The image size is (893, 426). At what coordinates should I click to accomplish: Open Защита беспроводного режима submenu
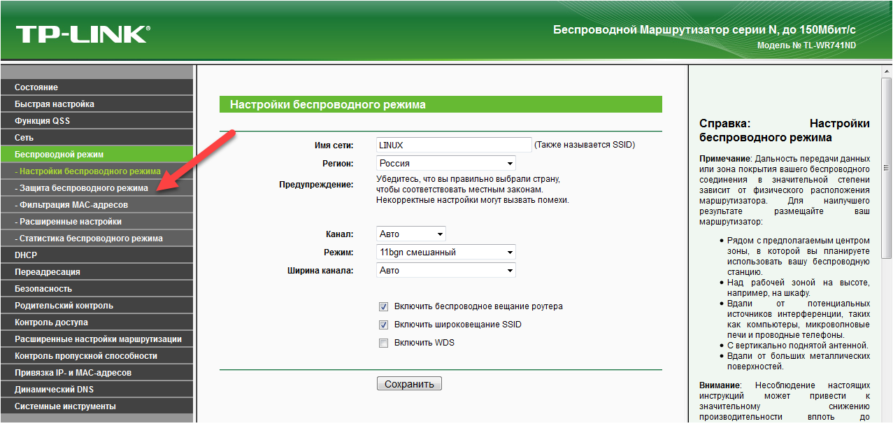click(83, 188)
